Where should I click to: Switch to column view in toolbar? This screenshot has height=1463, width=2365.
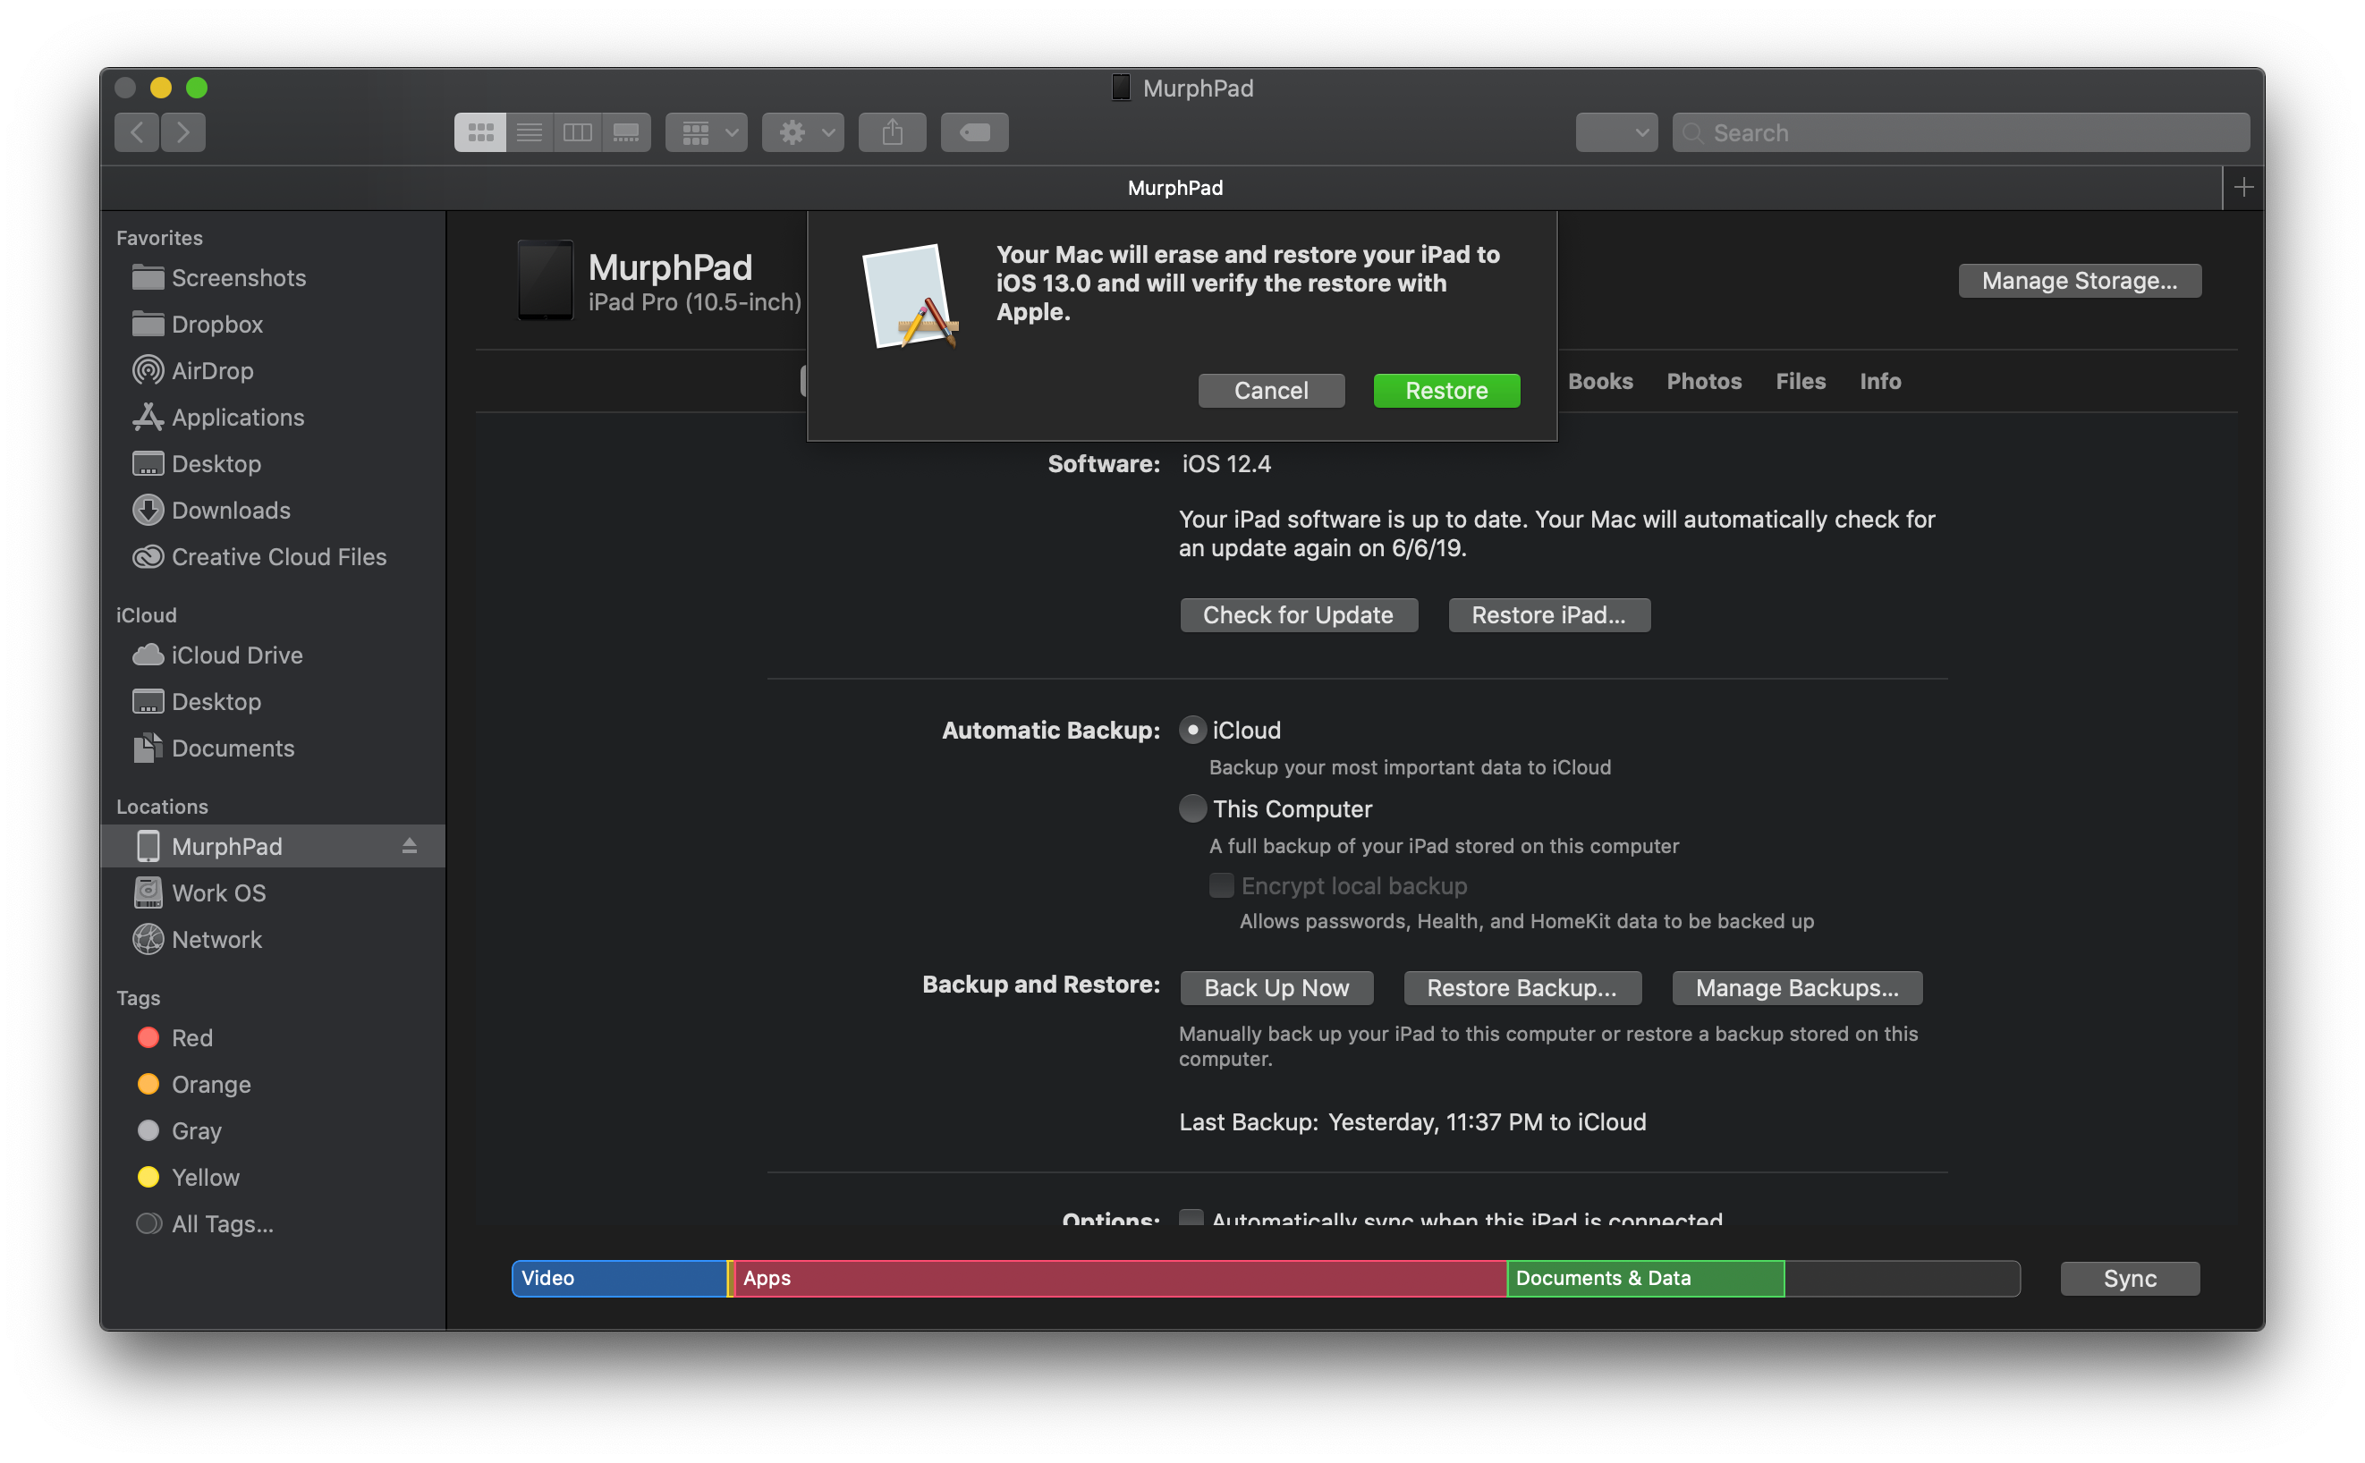[578, 132]
